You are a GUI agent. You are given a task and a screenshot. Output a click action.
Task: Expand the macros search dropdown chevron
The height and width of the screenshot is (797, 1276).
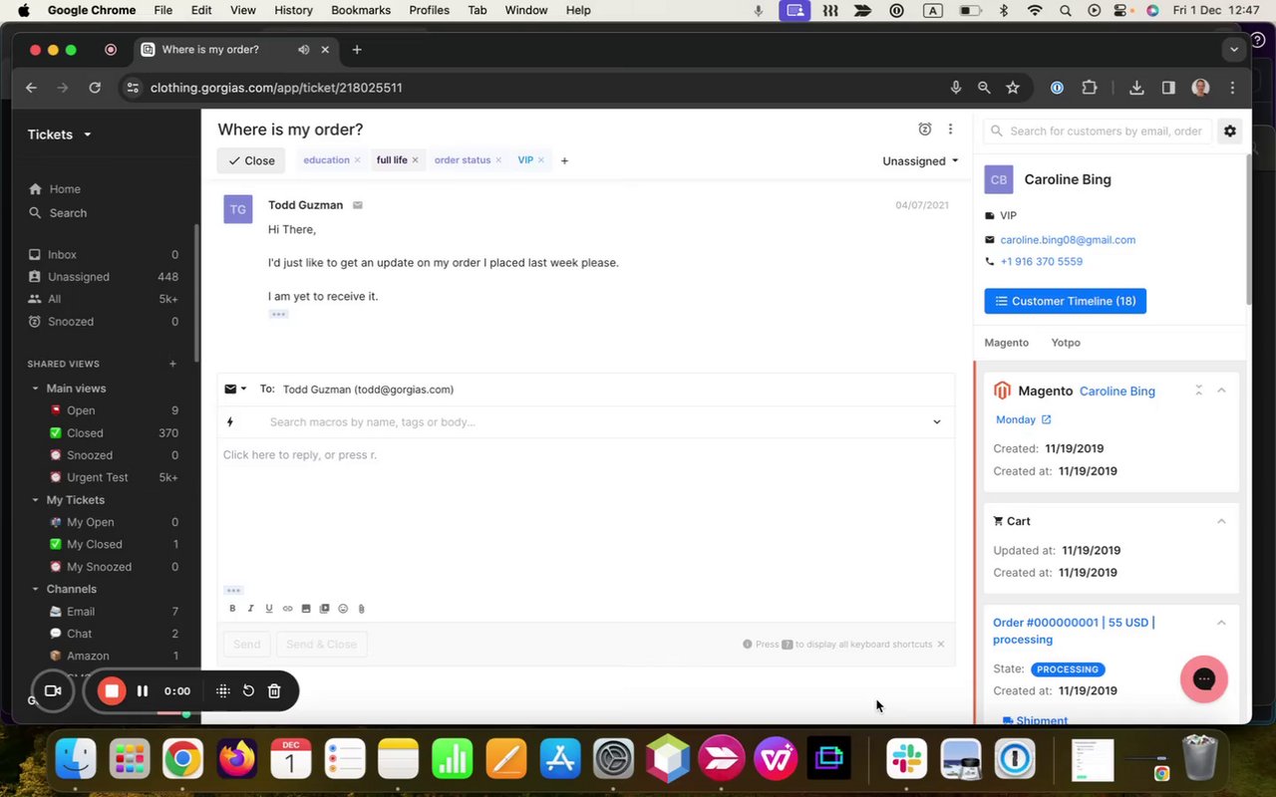936,422
